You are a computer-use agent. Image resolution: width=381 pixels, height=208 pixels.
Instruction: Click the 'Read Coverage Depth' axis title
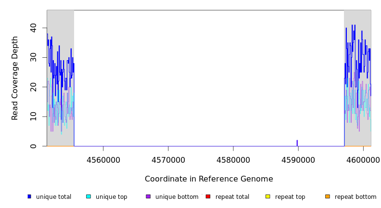point(15,78)
